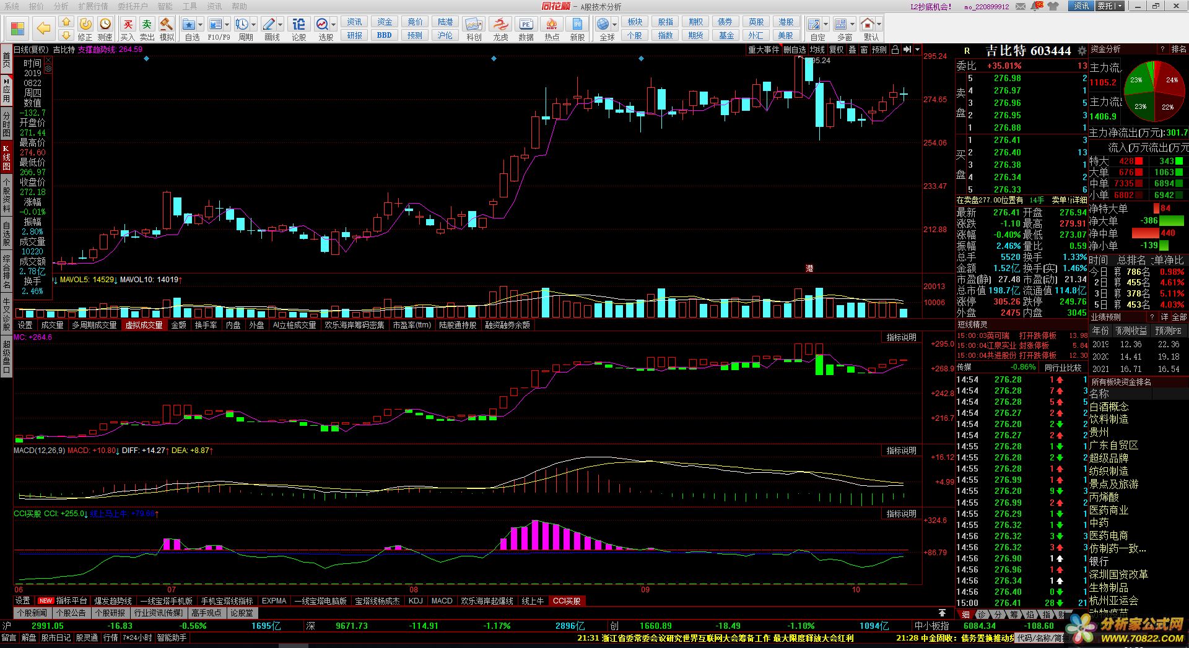Expand the 选股 dropdown arrow
Screen dimensions: 1189x648
[x=334, y=25]
